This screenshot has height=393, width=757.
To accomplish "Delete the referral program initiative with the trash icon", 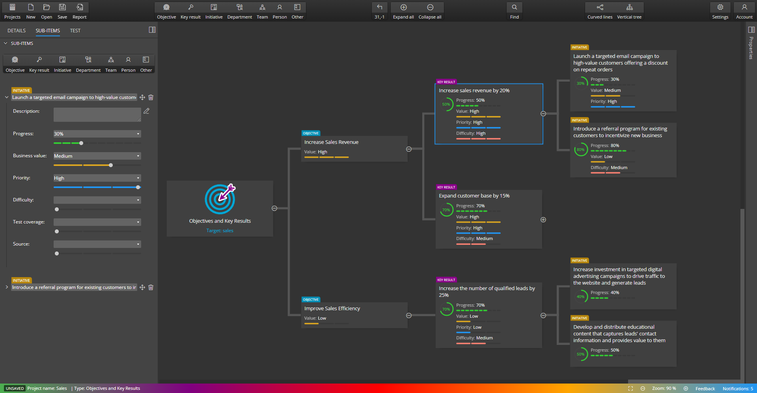I will [151, 287].
